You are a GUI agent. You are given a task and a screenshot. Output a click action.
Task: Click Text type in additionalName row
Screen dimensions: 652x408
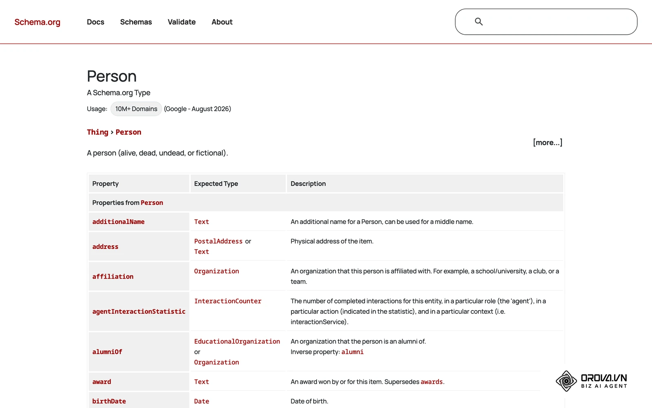point(202,222)
